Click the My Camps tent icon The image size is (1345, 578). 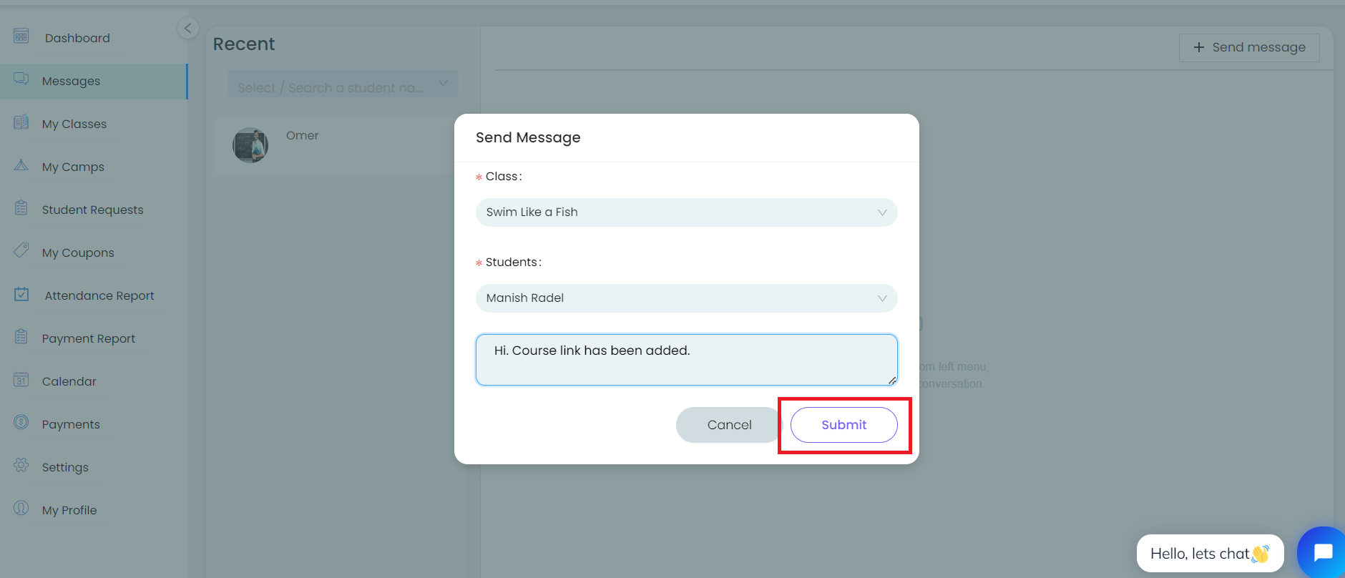[x=21, y=165]
